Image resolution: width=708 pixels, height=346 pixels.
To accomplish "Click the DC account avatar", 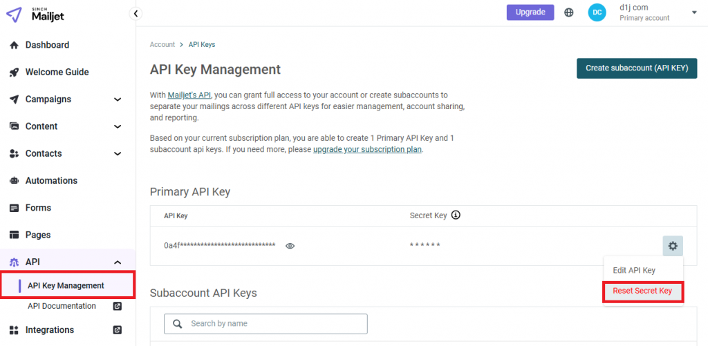I will 597,12.
